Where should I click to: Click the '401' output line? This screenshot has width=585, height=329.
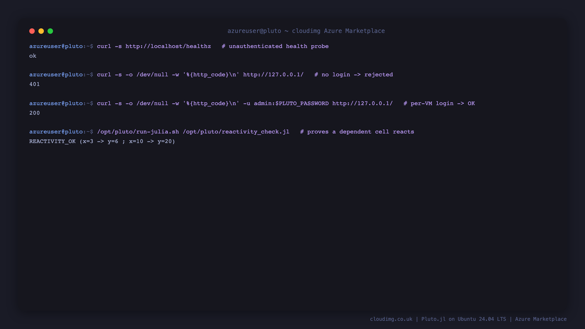tap(35, 84)
